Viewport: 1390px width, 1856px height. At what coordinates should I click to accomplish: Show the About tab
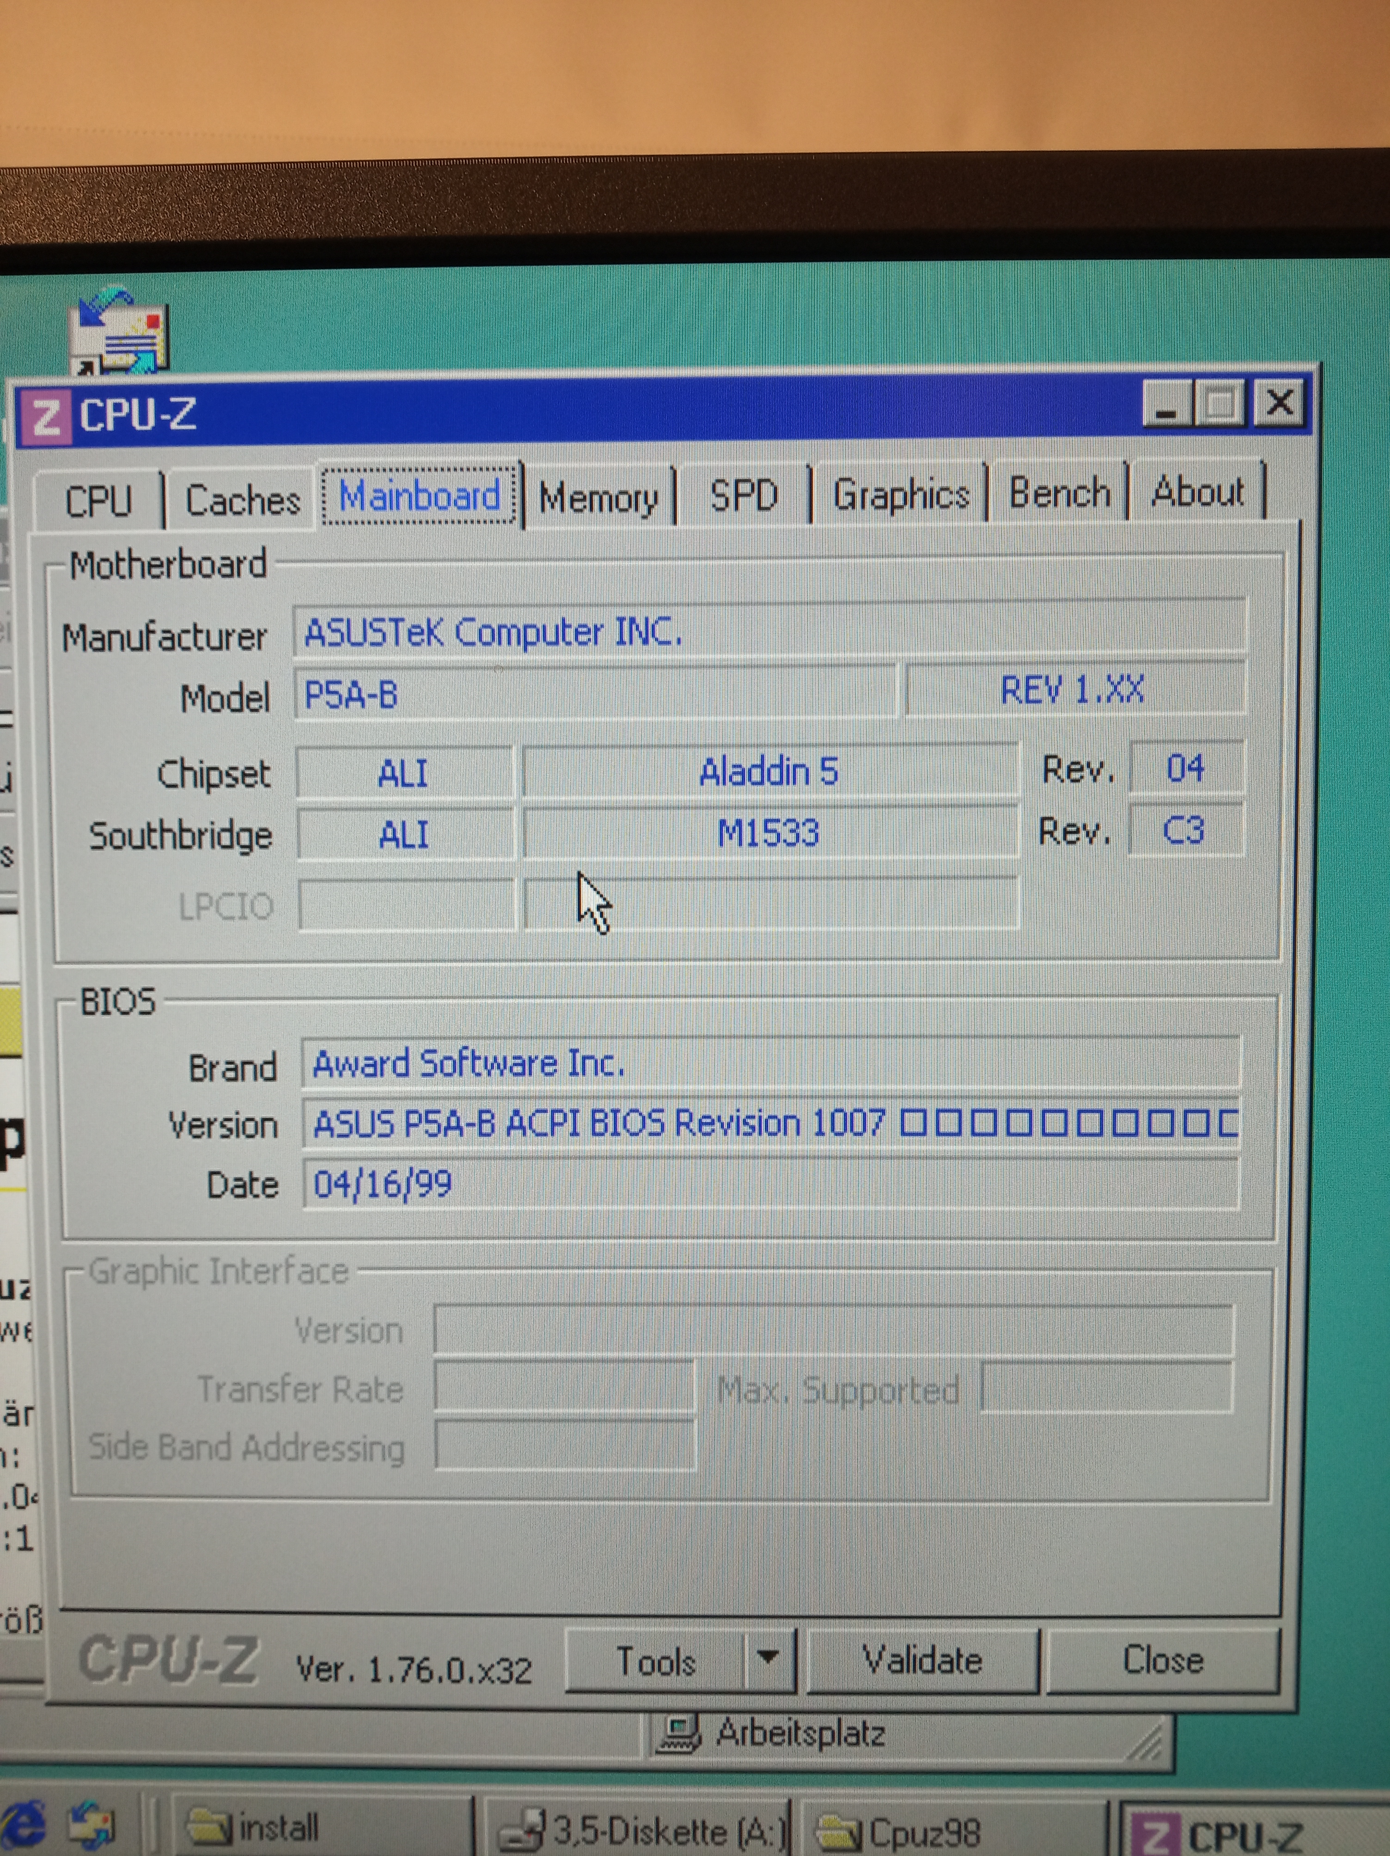click(x=1197, y=492)
